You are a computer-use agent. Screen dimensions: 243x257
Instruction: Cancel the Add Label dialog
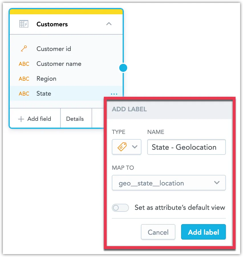coord(158,232)
